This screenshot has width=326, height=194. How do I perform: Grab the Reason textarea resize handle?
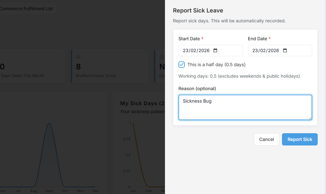(310, 118)
